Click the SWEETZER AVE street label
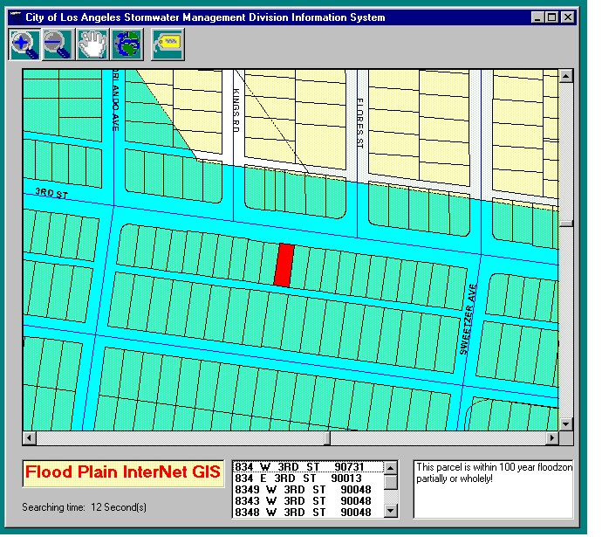This screenshot has width=602, height=537. 469,320
